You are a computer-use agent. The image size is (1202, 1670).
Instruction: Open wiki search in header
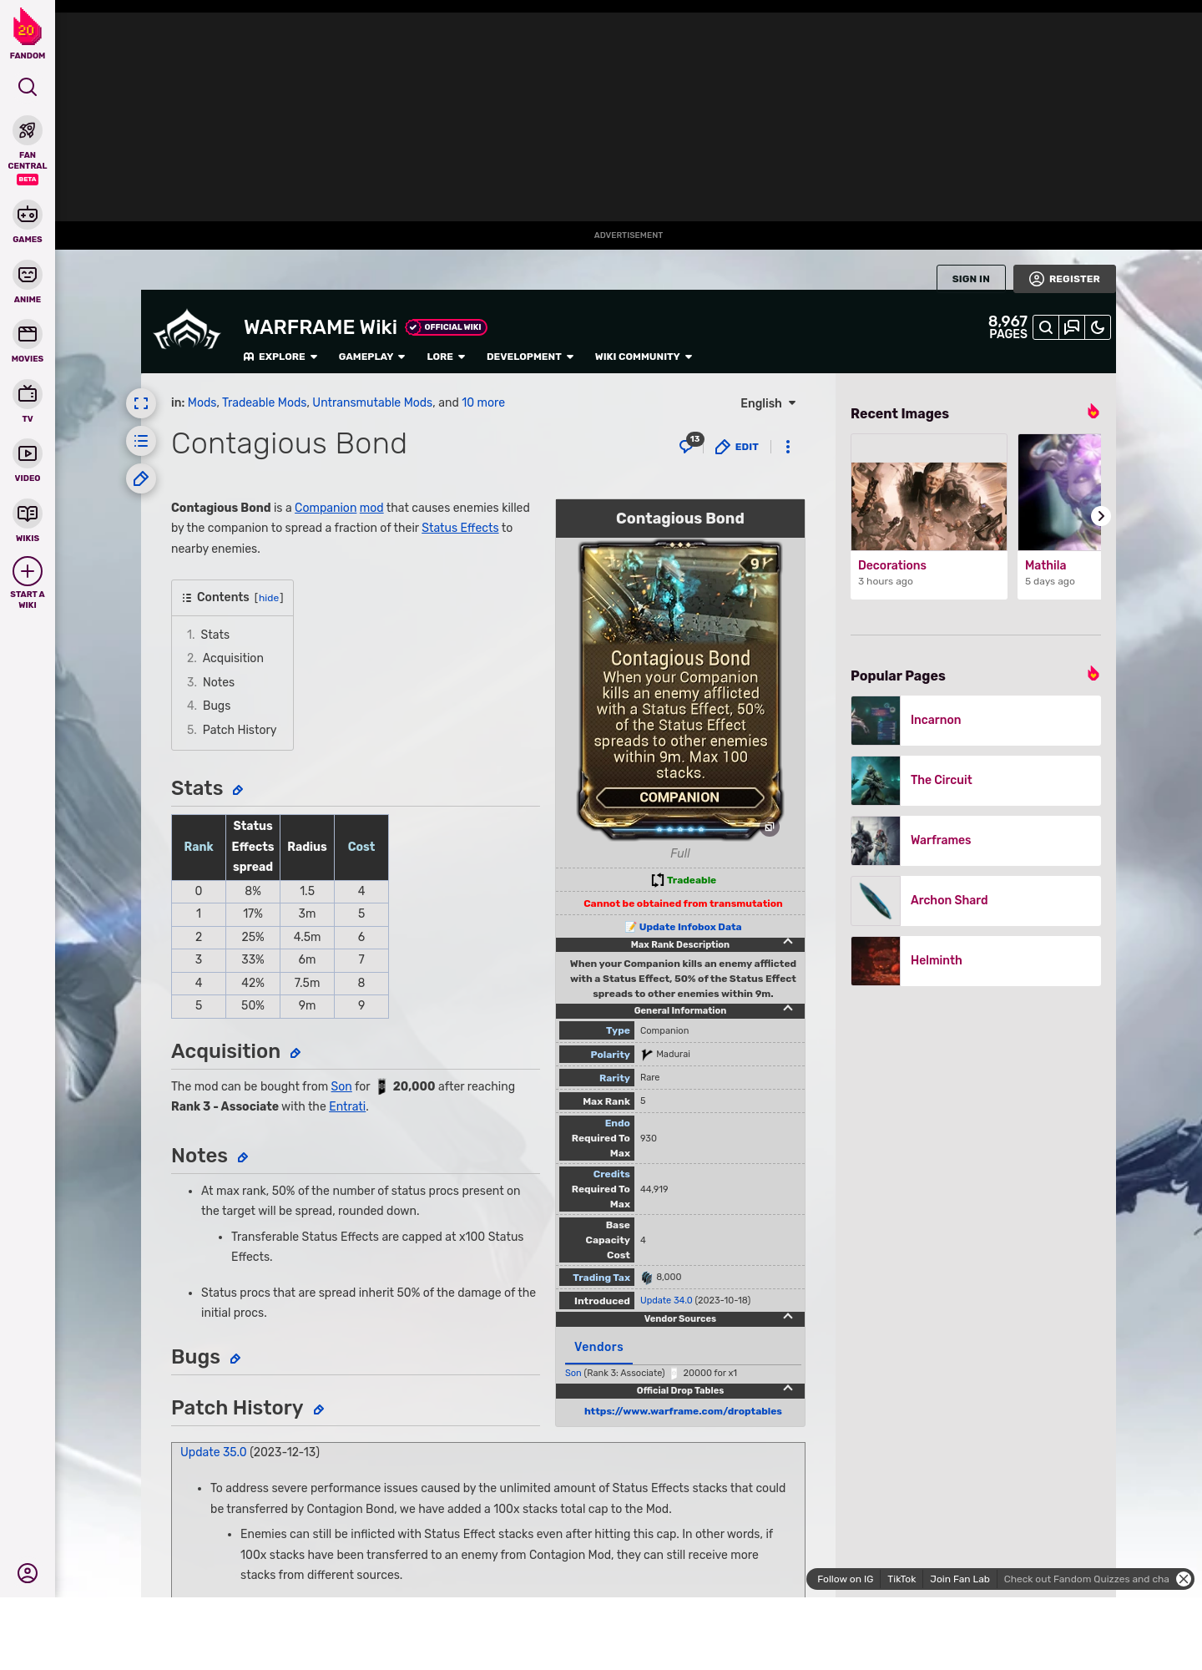(x=1045, y=328)
